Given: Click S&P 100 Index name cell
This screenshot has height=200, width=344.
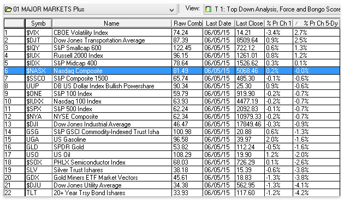Looking at the screenshot, I should [112, 94].
